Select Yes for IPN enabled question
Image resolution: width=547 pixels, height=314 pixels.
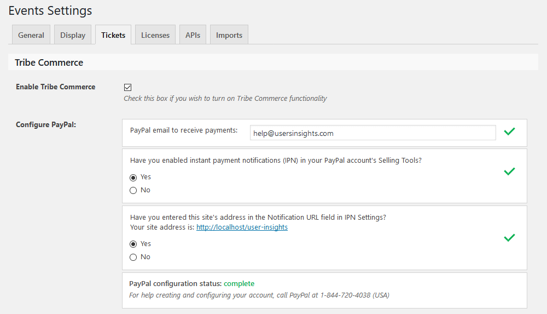pyautogui.click(x=133, y=178)
